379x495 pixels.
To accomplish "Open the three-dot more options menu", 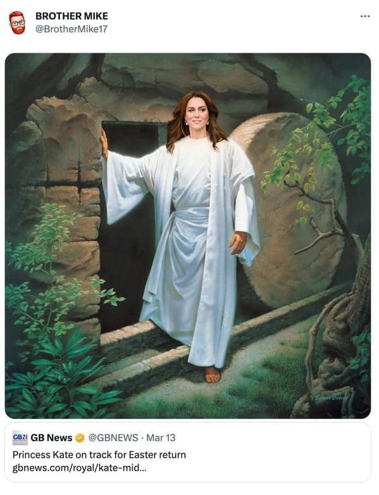I will 365,16.
